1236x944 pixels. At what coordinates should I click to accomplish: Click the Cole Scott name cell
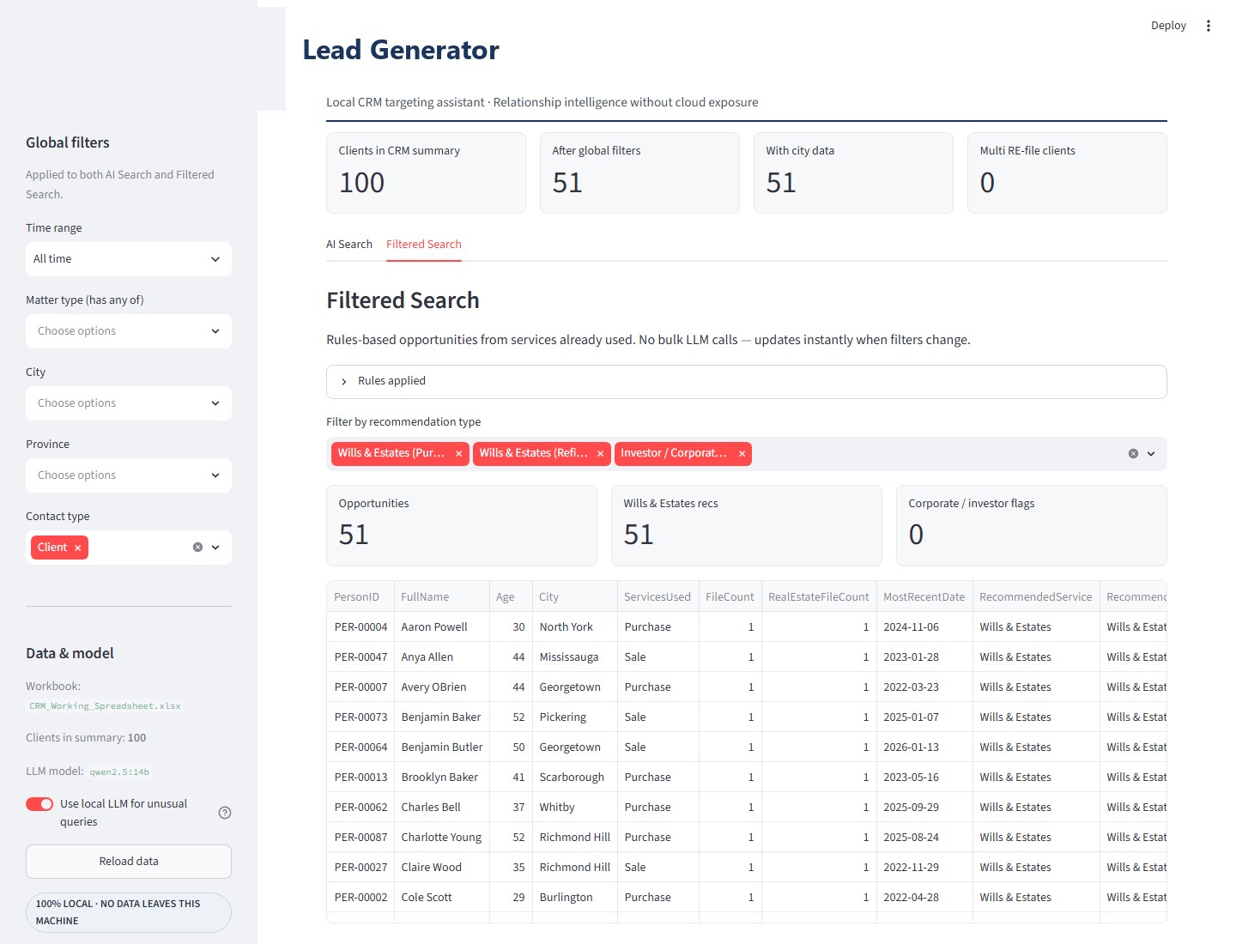tap(442, 898)
